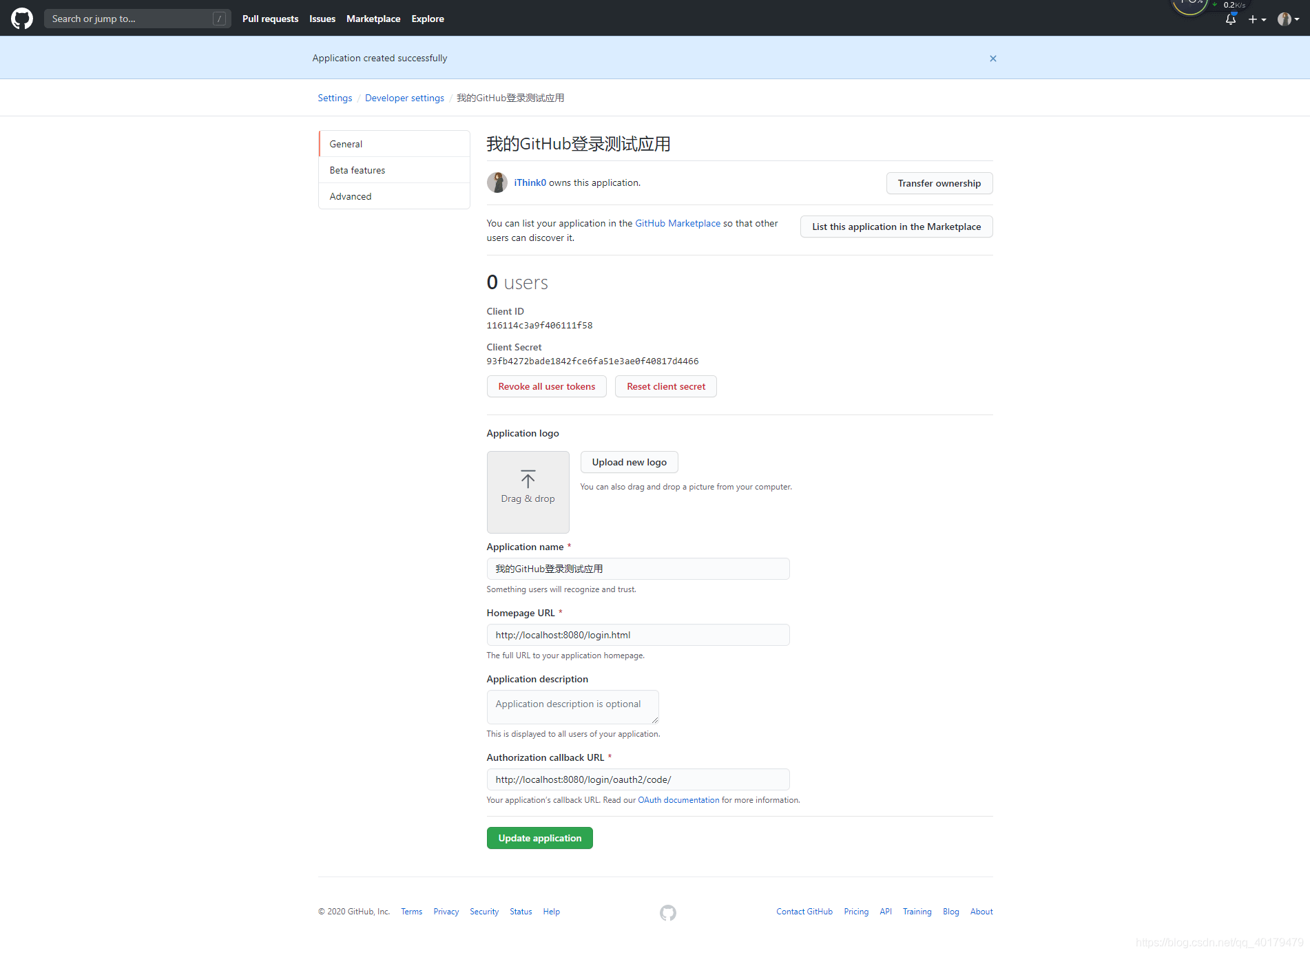Click Reset client secret
Screen dimensions: 1310x955
(x=666, y=386)
